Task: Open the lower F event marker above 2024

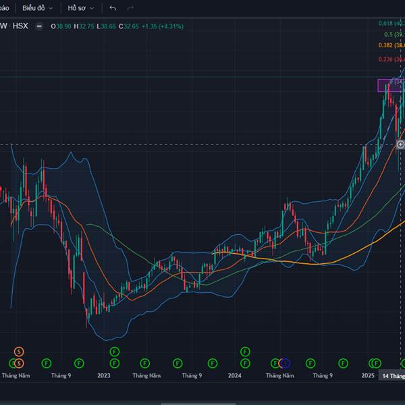Action: [x=245, y=363]
